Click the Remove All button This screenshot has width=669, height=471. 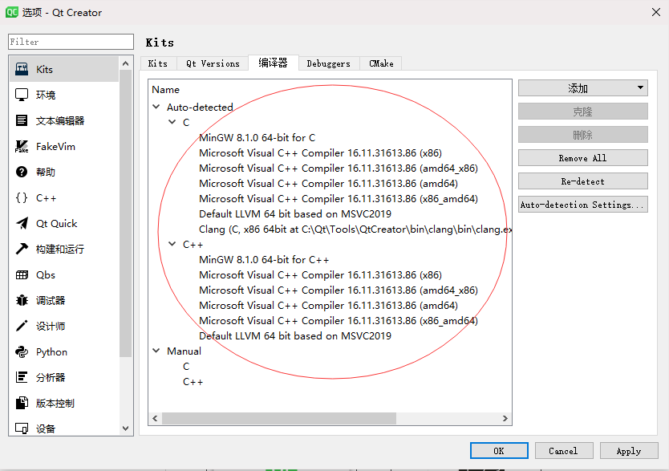[x=583, y=158]
